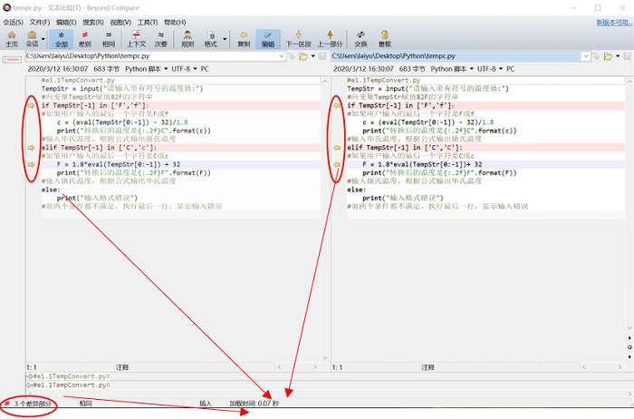Open the left pane Python 脚本 dropdown

(x=147, y=69)
